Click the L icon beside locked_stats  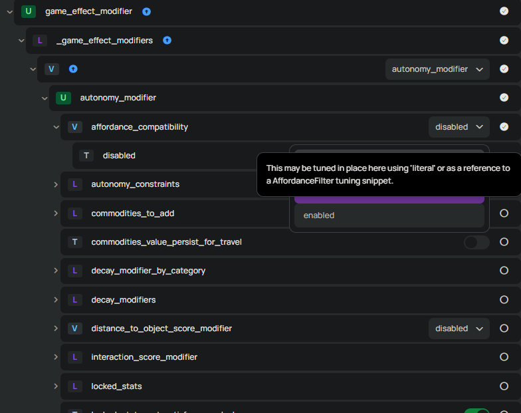point(74,386)
